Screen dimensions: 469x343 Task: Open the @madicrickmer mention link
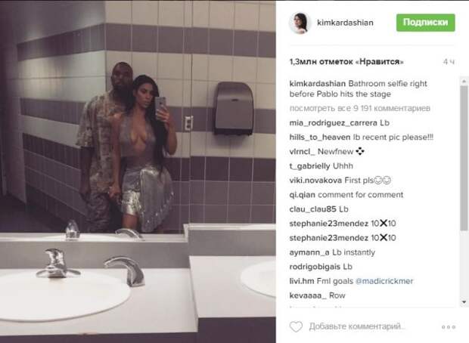pos(384,281)
